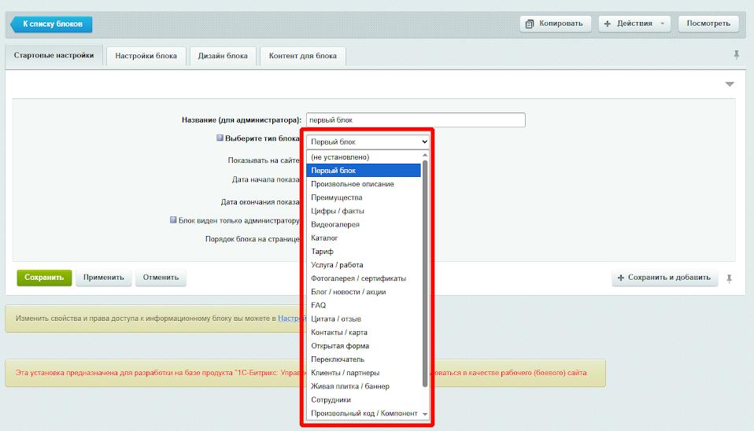Click the dropdown list scrollbar down arrow
Viewport: 754px width, 431px height.
(425, 414)
